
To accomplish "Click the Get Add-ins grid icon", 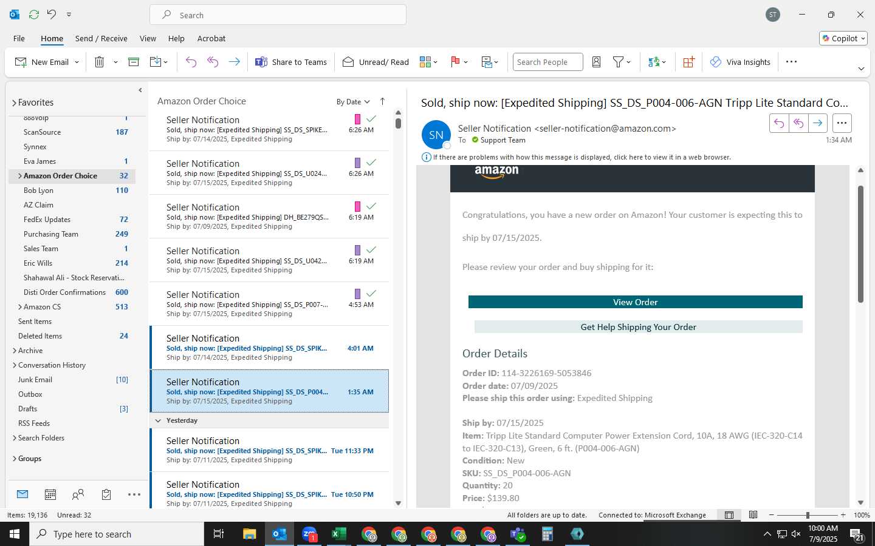I will coord(688,62).
